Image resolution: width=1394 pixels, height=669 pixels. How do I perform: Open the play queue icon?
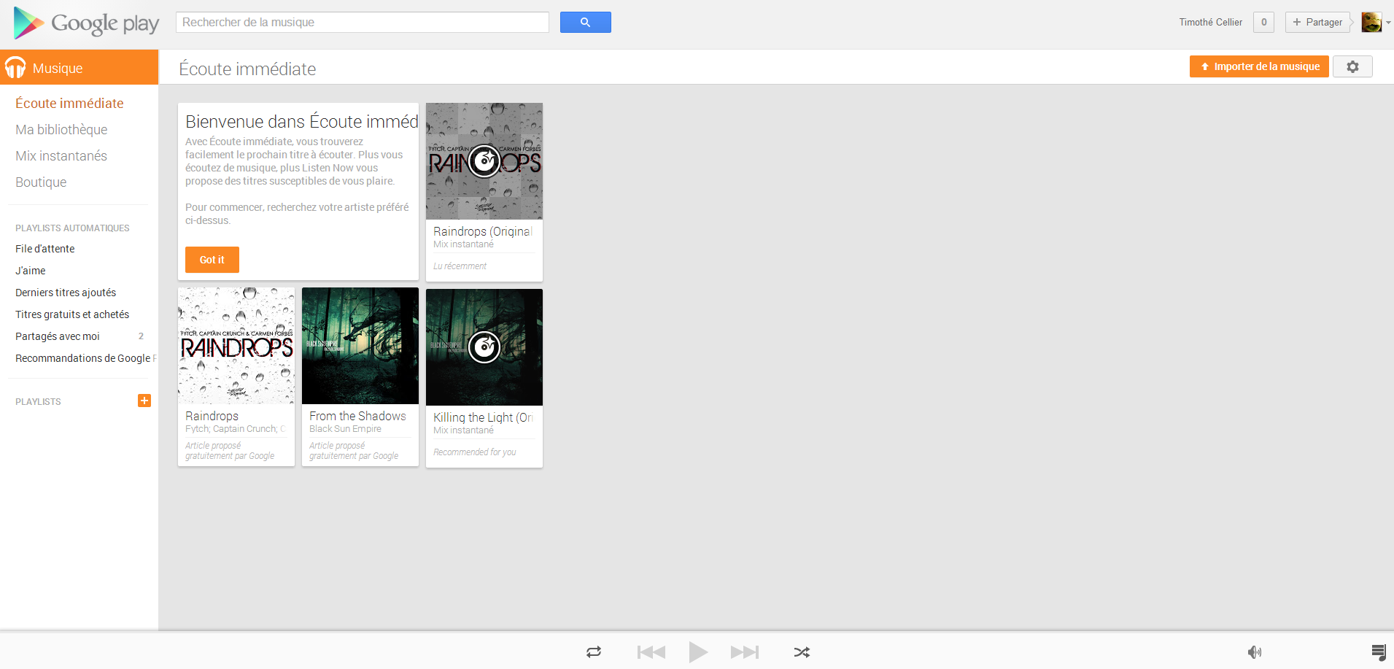point(1378,651)
